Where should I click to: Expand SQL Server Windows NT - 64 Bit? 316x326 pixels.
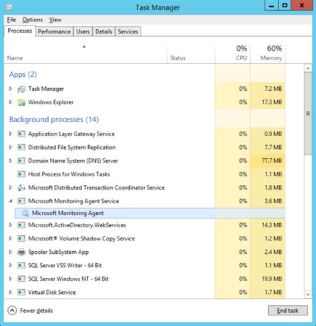pyautogui.click(x=11, y=279)
